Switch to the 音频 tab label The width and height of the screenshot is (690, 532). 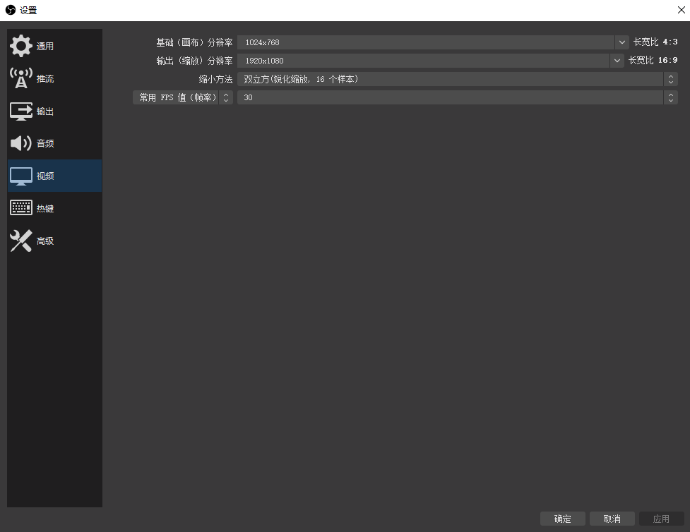45,143
